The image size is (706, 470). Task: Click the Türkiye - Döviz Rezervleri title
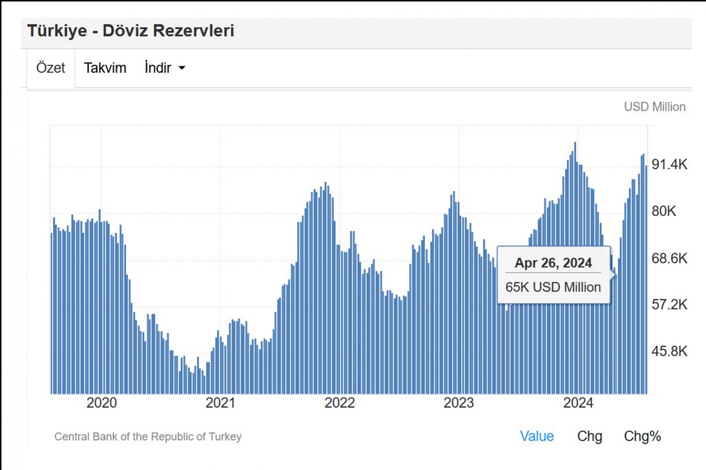click(x=131, y=30)
